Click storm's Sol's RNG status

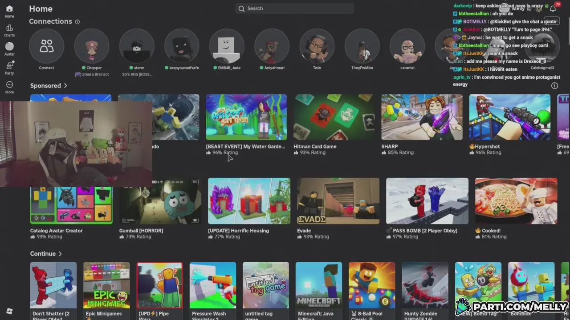(137, 74)
